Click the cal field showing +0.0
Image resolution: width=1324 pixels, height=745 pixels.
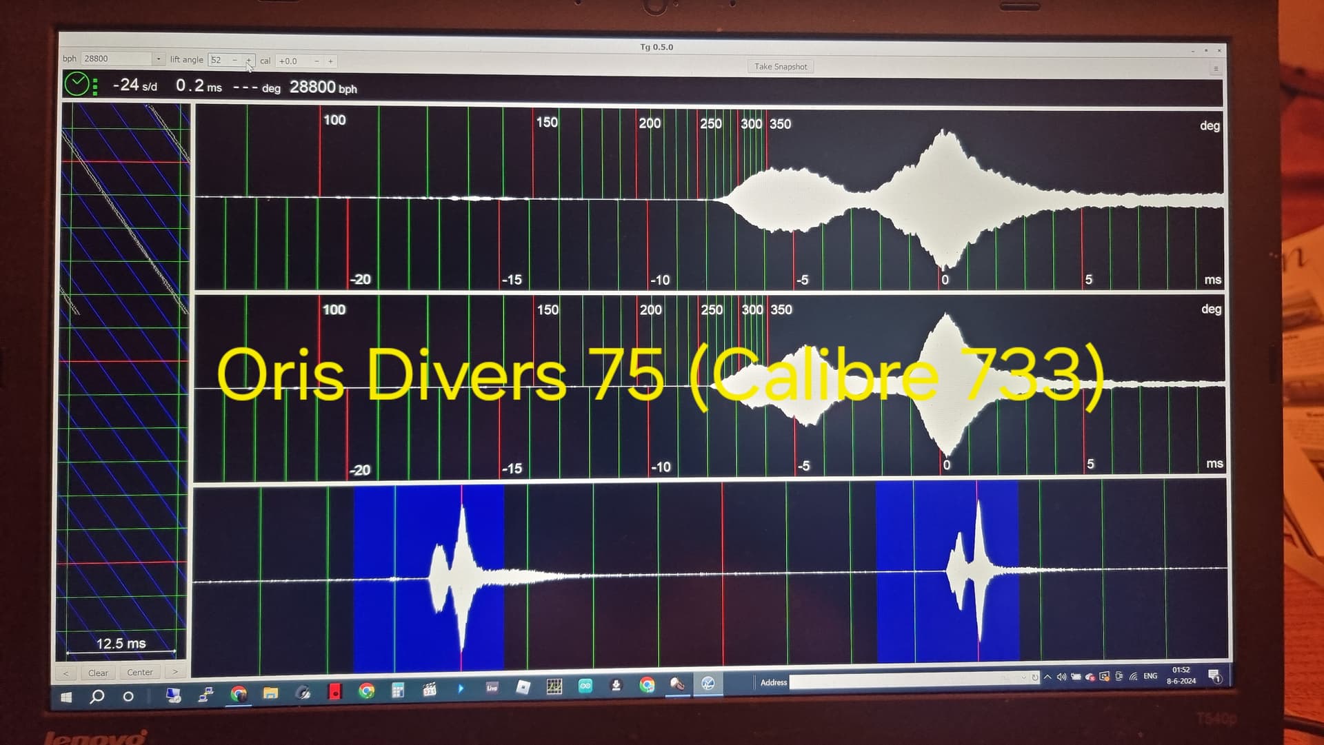coord(293,61)
